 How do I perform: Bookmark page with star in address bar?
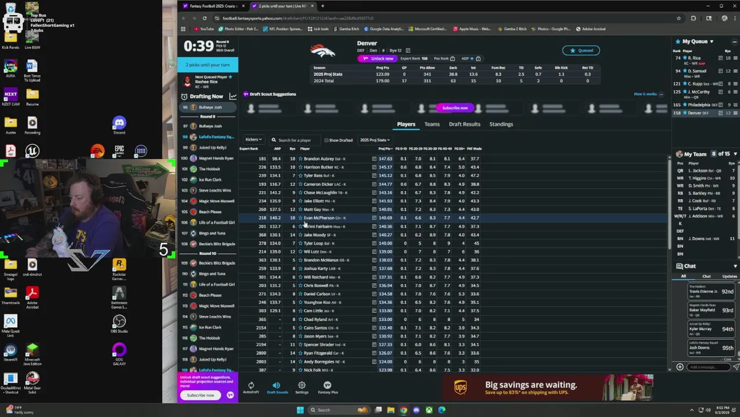(679, 18)
